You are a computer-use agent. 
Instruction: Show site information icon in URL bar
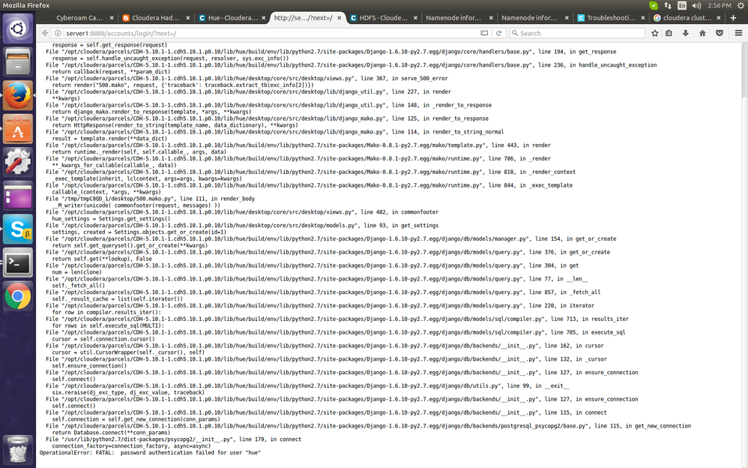coord(58,33)
